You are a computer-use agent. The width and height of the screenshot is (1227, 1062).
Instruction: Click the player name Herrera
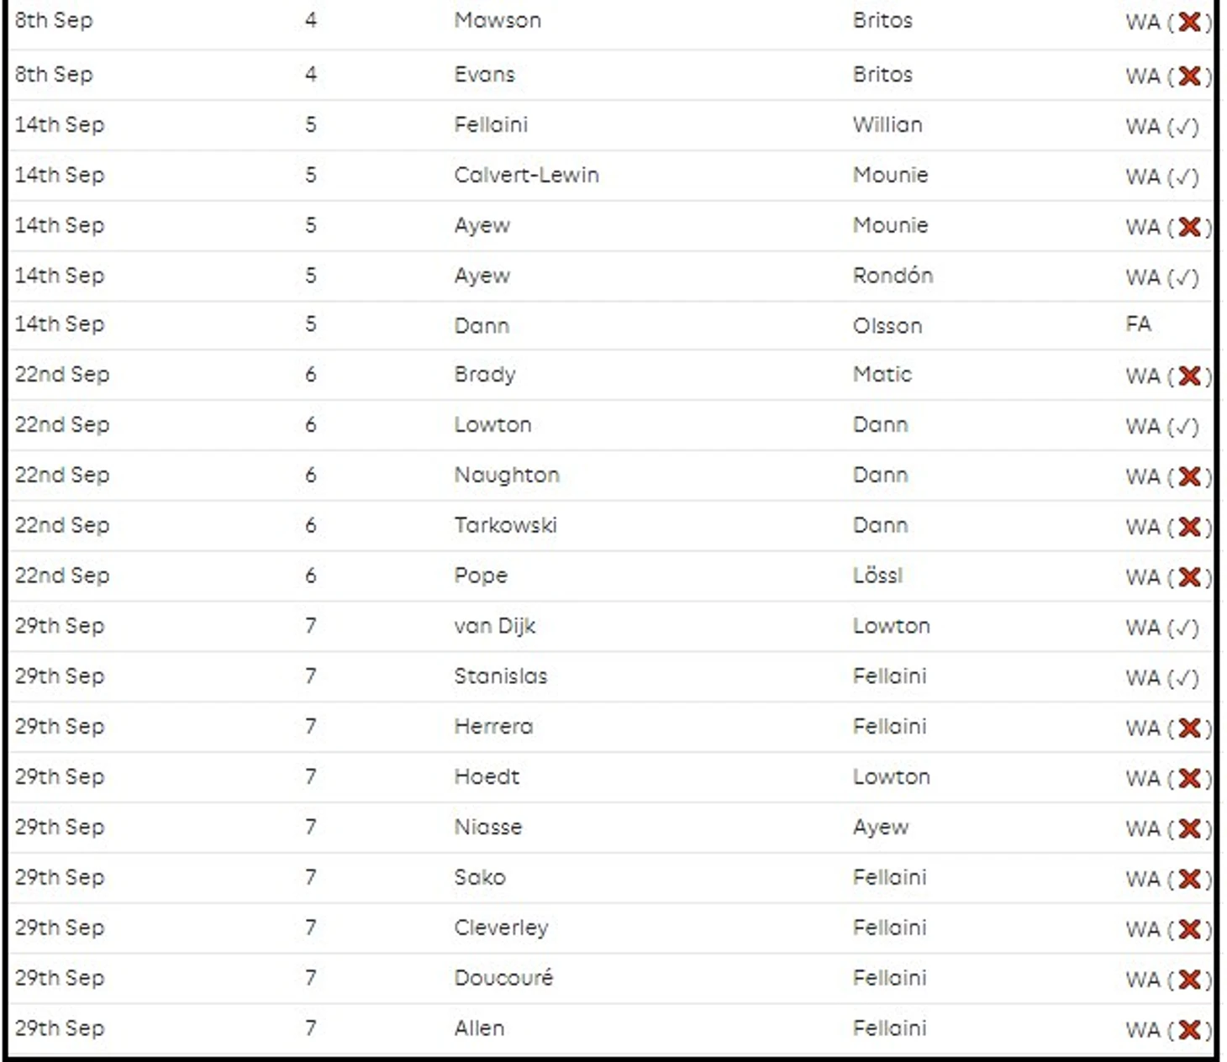[493, 727]
